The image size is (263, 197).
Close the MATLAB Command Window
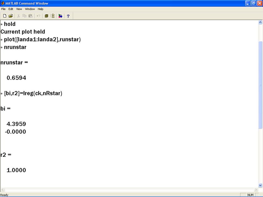(259, 3)
